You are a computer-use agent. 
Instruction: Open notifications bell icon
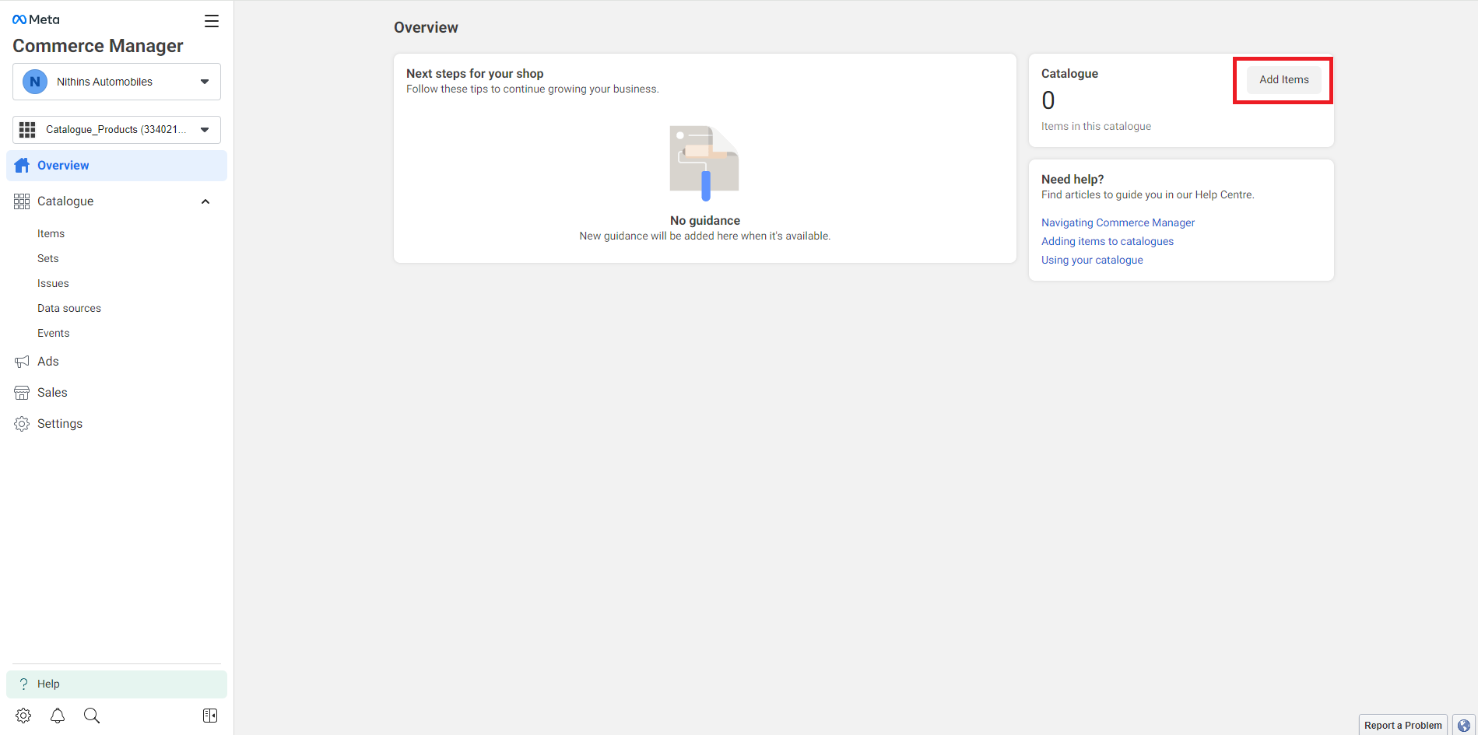click(x=58, y=716)
